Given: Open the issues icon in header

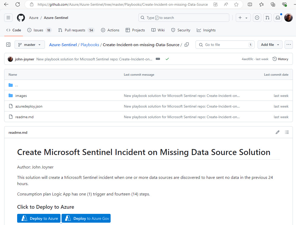Looking at the screenshot, I should tap(257, 18).
